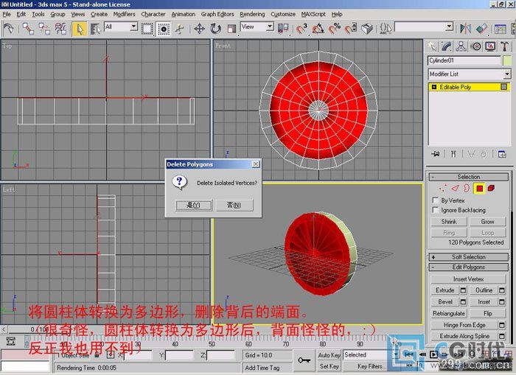Select Polygon sub-object level icon
Viewport: 516px width, 375px height.
coord(479,189)
